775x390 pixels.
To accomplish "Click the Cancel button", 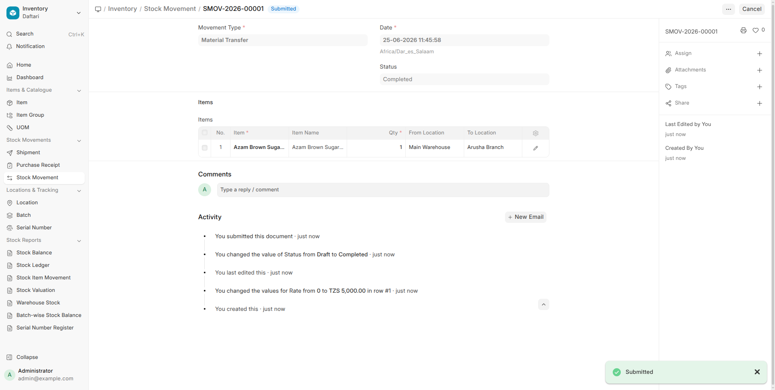I will 752,9.
